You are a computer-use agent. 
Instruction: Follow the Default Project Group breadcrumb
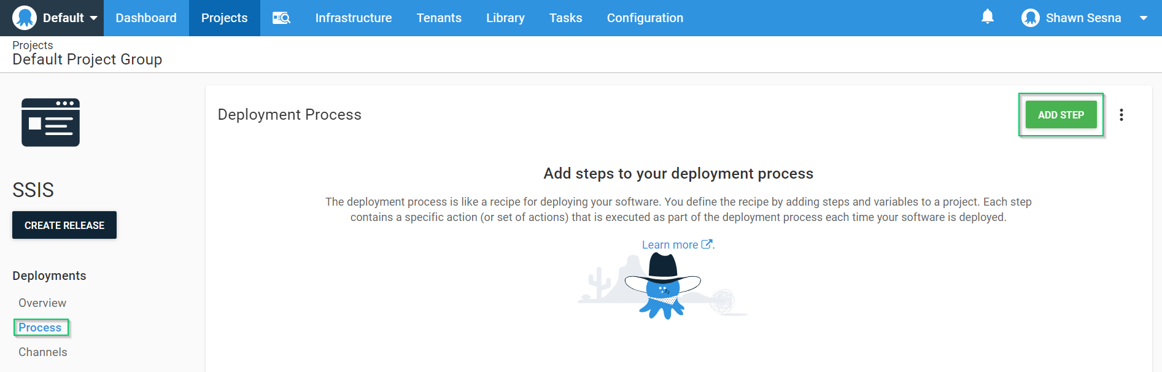pyautogui.click(x=87, y=60)
